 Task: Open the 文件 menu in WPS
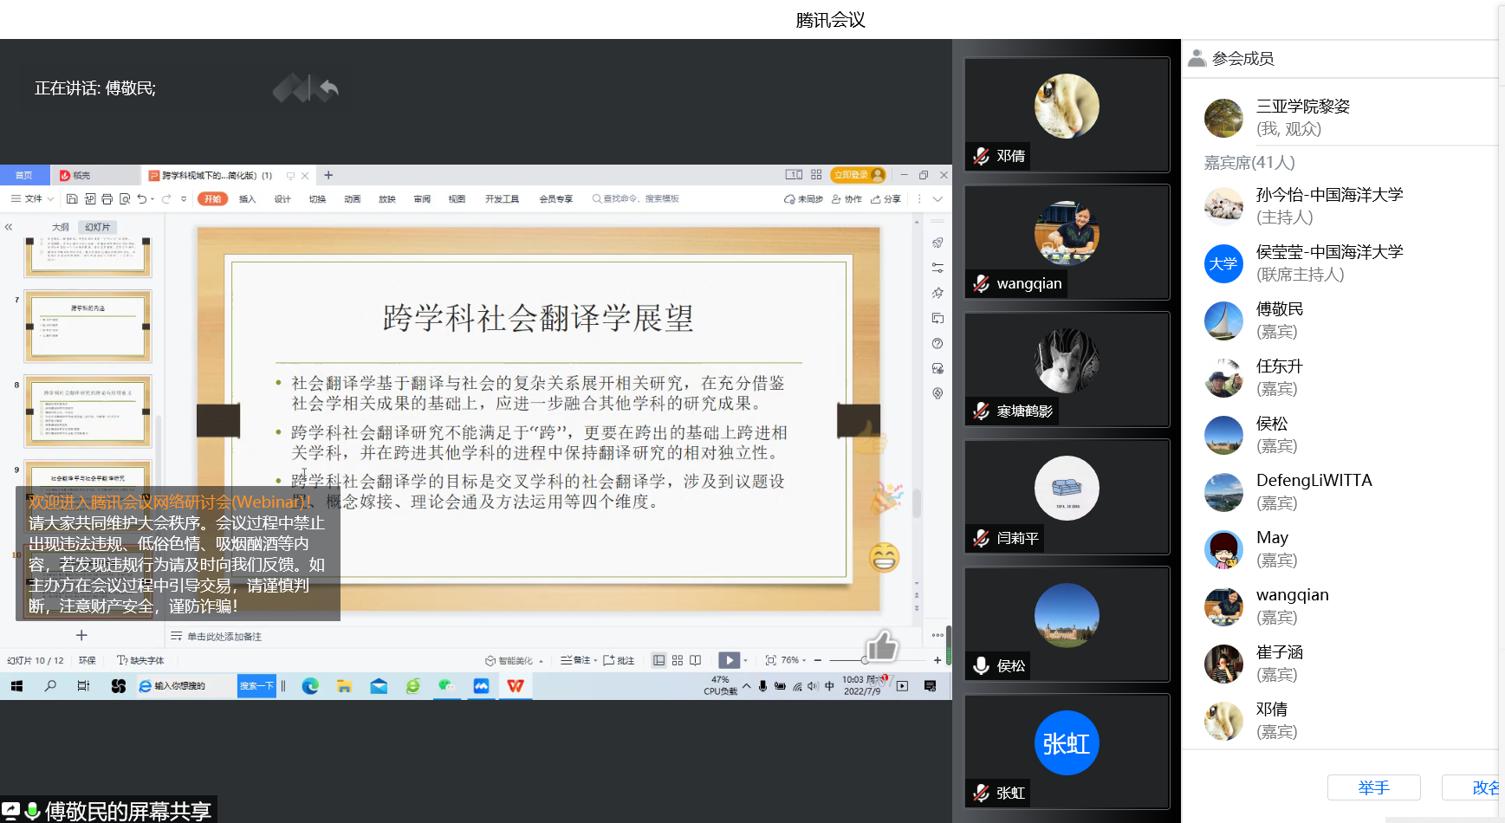(32, 199)
